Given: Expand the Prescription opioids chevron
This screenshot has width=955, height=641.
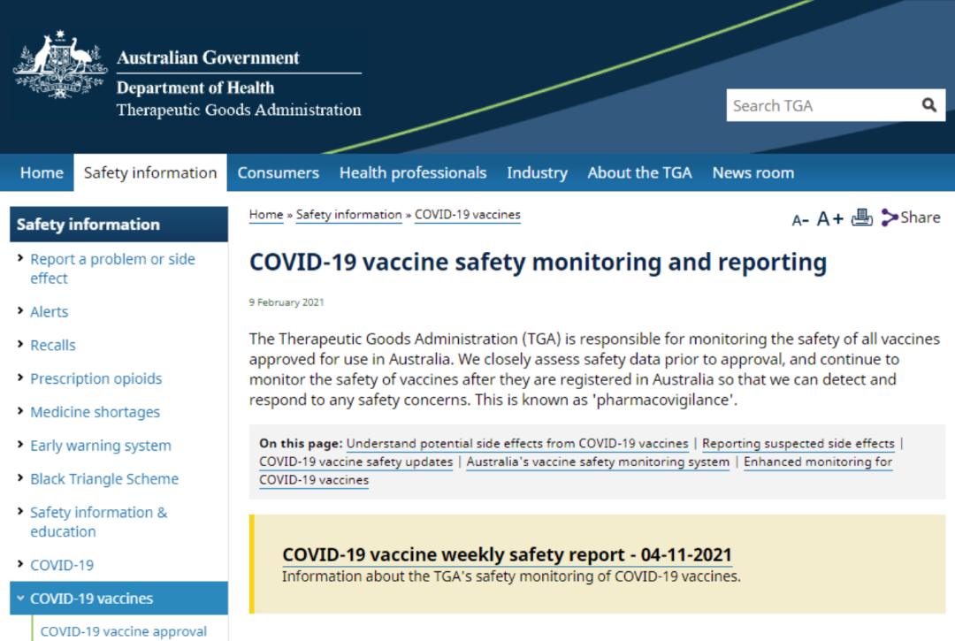Looking at the screenshot, I should tap(20, 378).
